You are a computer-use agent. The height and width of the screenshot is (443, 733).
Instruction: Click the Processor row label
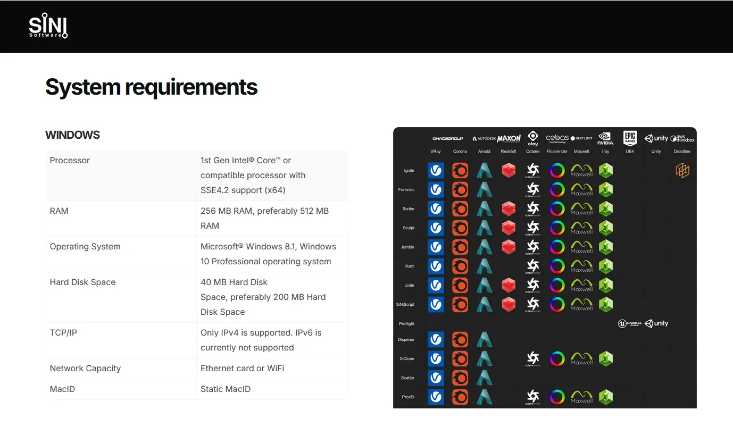pos(70,161)
